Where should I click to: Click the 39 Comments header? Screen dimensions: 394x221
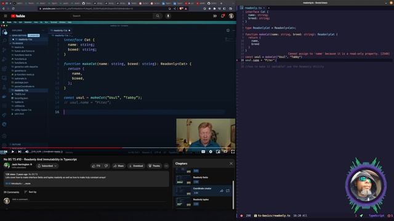(x=11, y=192)
